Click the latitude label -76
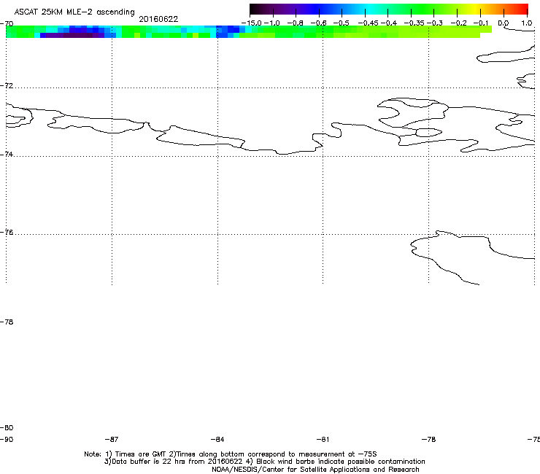The width and height of the screenshot is (540, 474). click(7, 233)
